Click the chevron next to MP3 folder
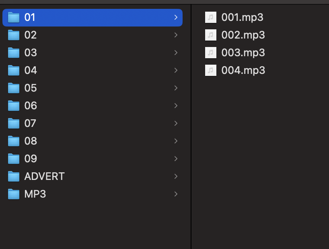 pyautogui.click(x=176, y=194)
